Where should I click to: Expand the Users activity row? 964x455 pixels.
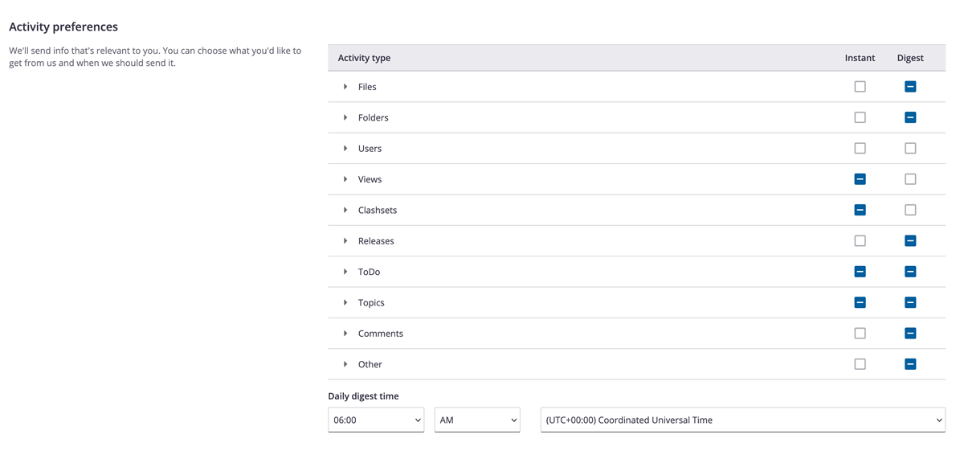click(x=345, y=149)
